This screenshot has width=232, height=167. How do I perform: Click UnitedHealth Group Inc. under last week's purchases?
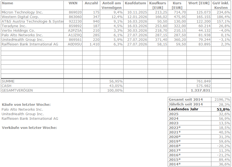pos(23,114)
